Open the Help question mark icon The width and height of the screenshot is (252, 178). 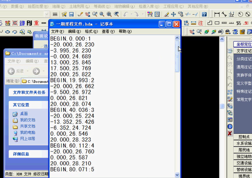click(204, 15)
